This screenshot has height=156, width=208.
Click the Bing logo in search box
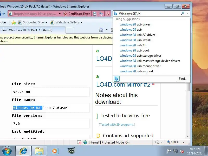[x=116, y=14]
